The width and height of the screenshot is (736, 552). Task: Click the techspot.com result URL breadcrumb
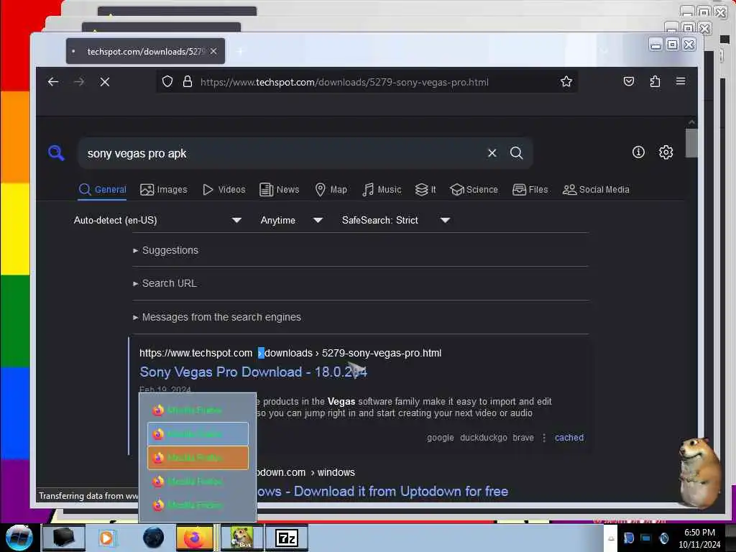(x=290, y=353)
